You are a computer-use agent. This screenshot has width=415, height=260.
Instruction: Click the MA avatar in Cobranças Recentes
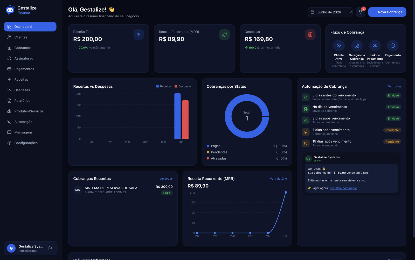78,190
